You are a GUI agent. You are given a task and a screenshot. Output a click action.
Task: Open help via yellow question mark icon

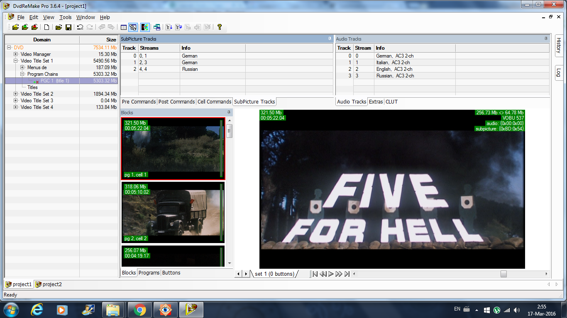point(220,27)
